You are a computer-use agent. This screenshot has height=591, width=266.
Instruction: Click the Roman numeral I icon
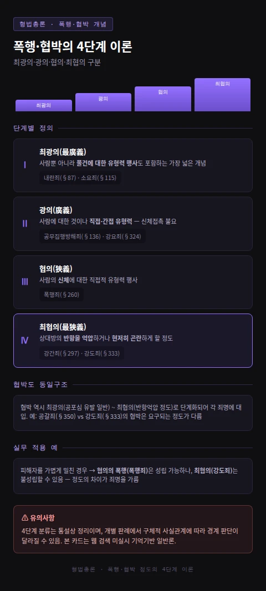[25, 165]
